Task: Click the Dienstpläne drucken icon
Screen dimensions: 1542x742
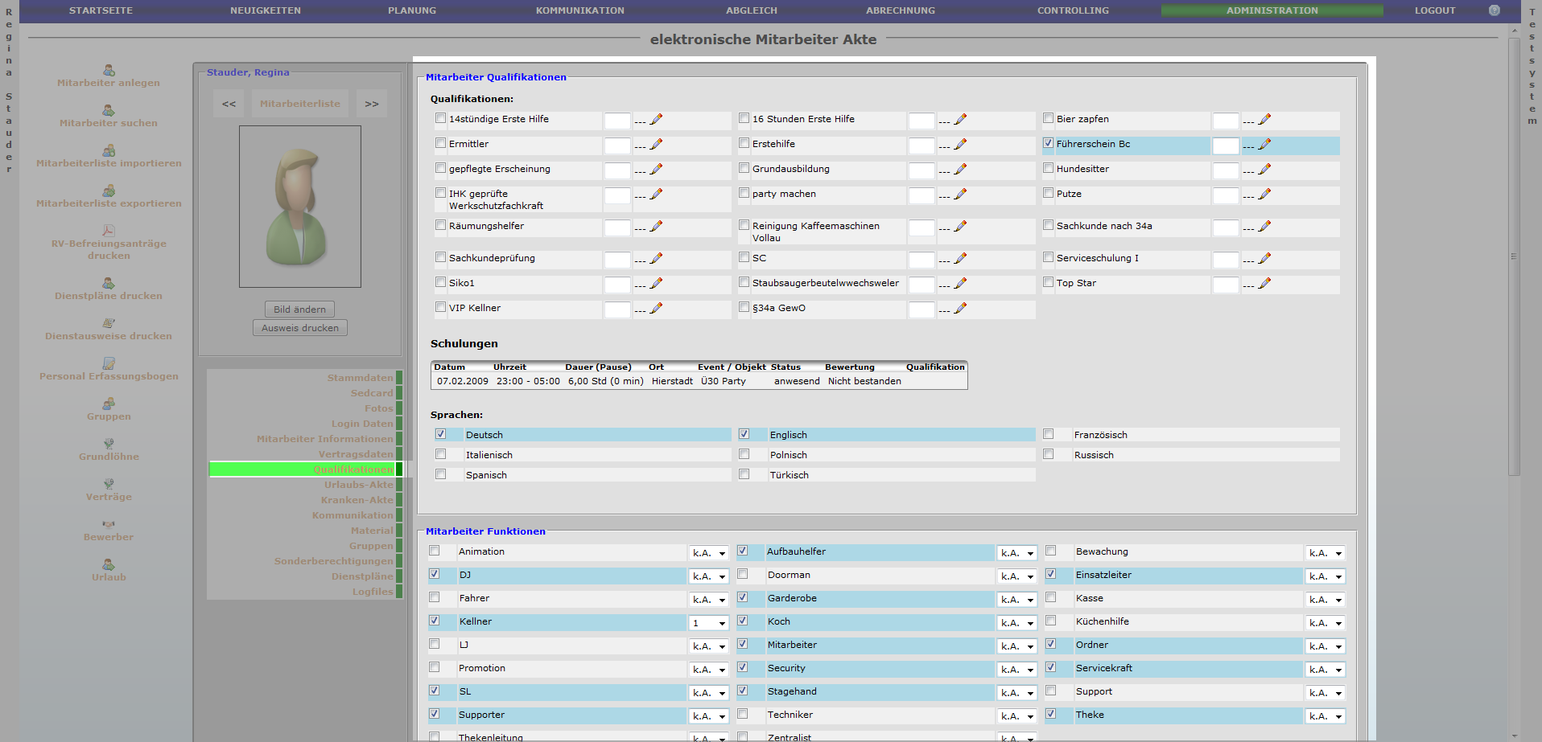Action: coord(109,283)
